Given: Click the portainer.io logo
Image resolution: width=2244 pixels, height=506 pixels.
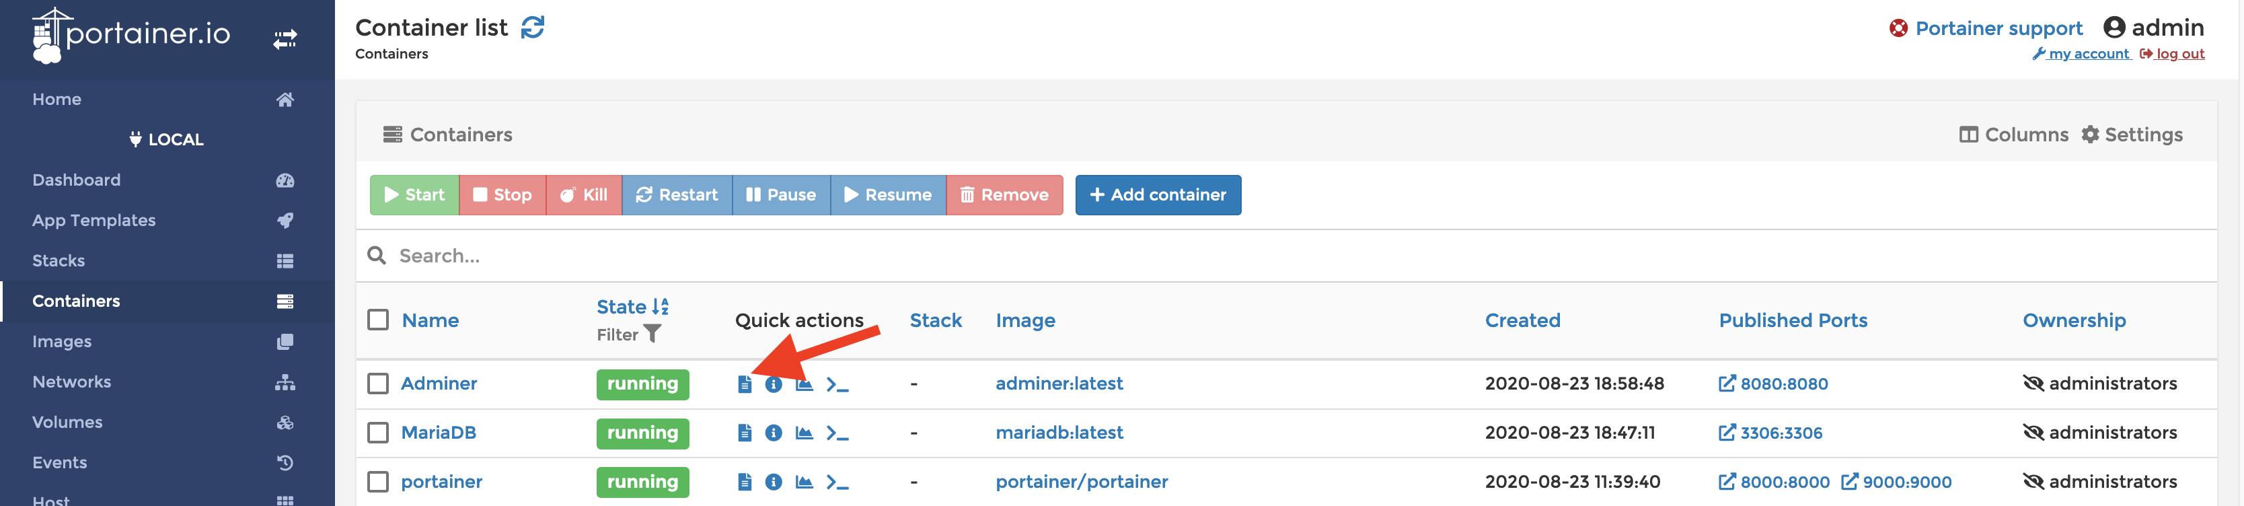Looking at the screenshot, I should pos(132,35).
